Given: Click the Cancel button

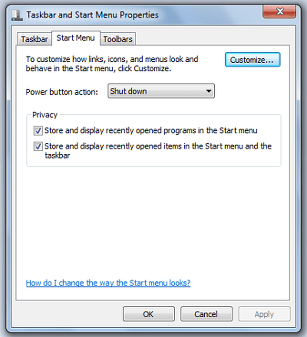Looking at the screenshot, I should click(x=206, y=314).
